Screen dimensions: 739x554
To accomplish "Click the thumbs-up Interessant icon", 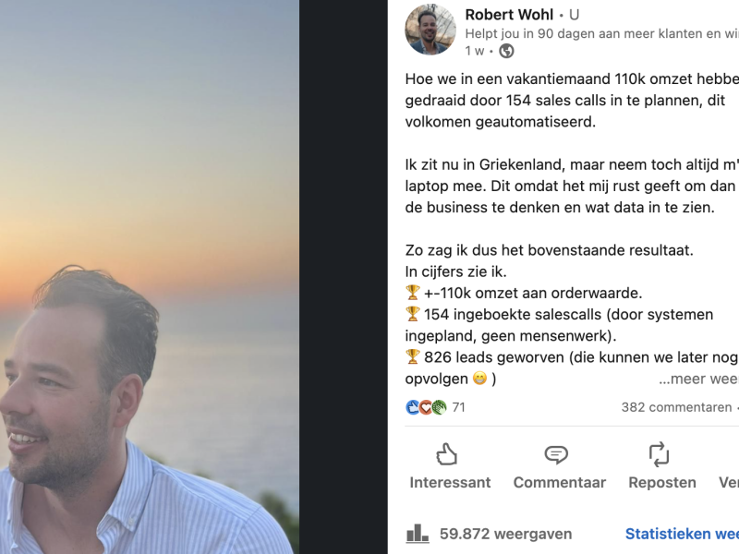I will pos(446,454).
